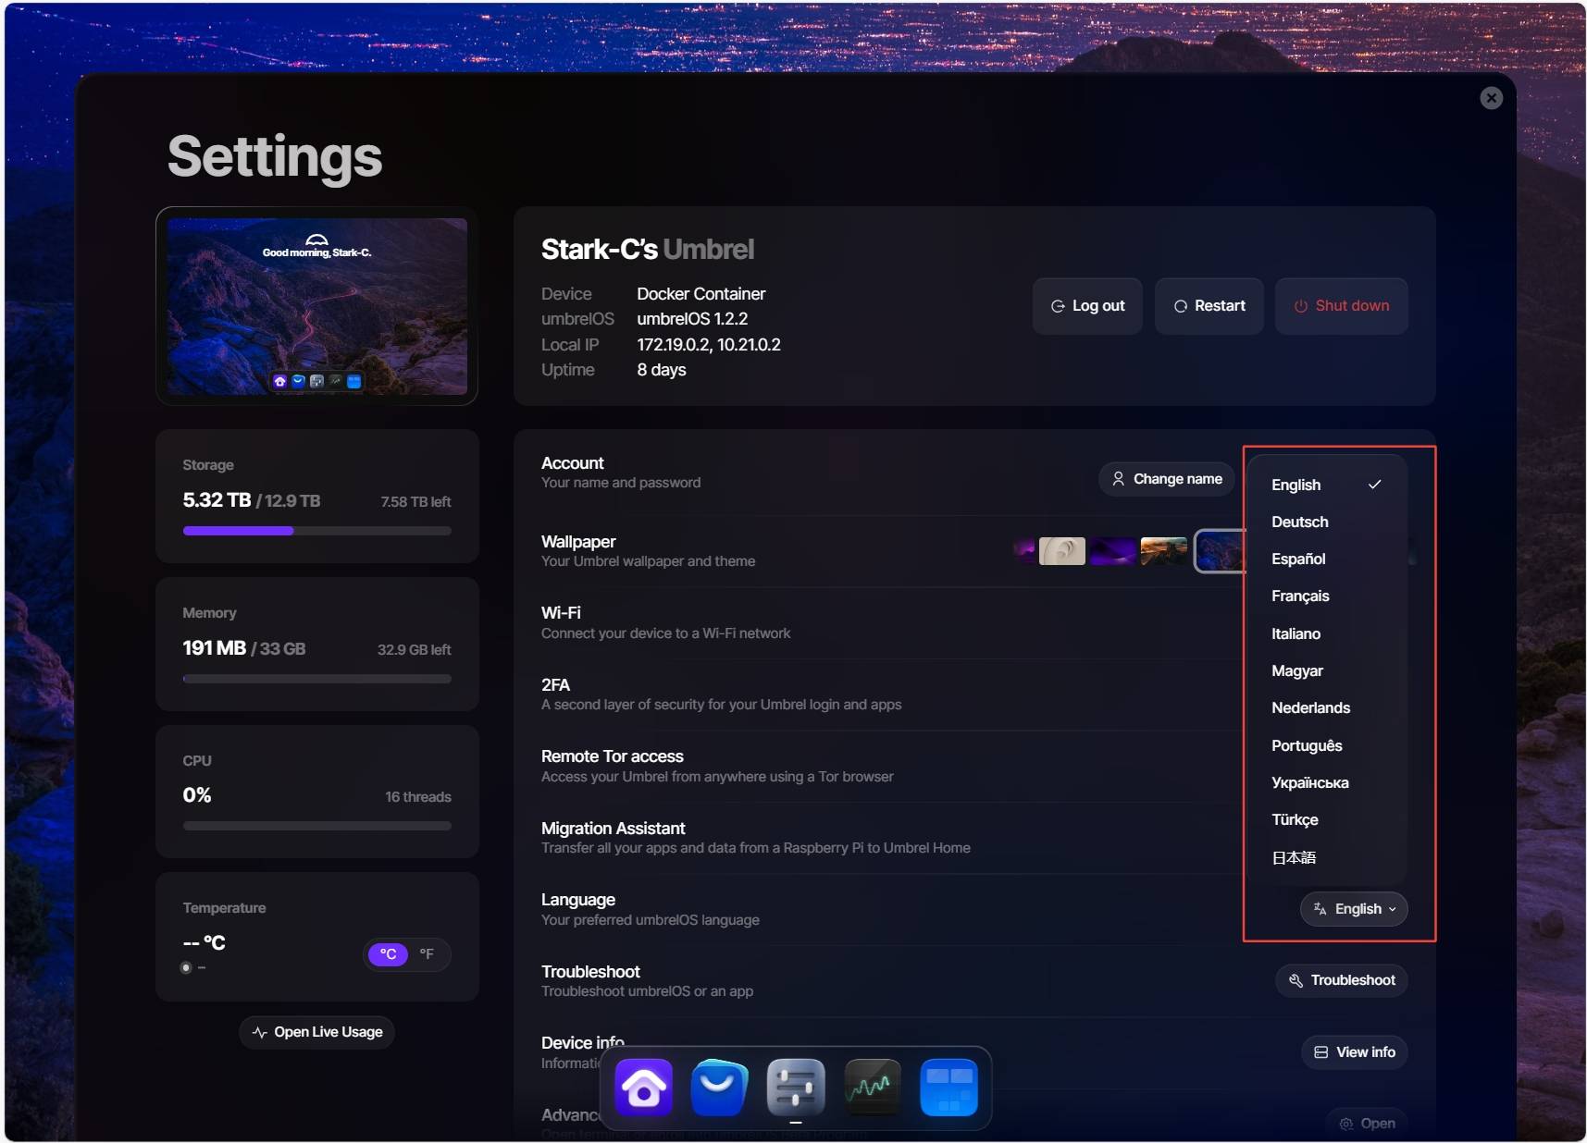Click the umbrelOS 1.2.2 version text
This screenshot has width=1587, height=1143.
[692, 319]
